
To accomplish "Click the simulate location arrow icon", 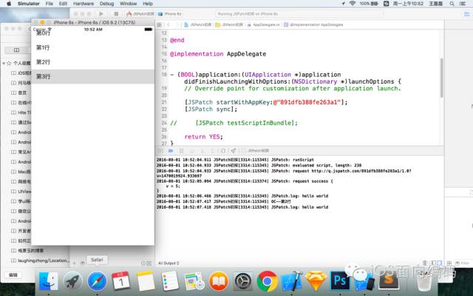I will [234, 151].
